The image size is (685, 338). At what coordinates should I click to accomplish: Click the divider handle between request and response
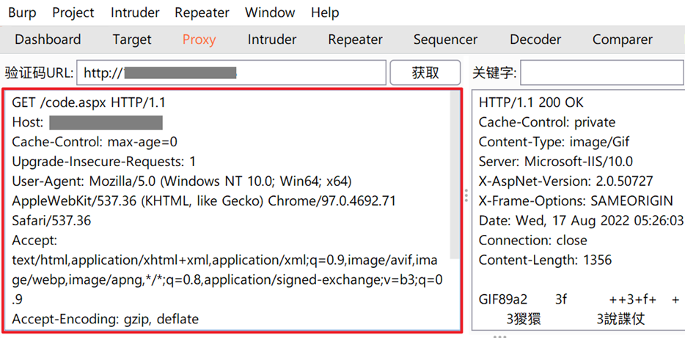click(x=466, y=195)
